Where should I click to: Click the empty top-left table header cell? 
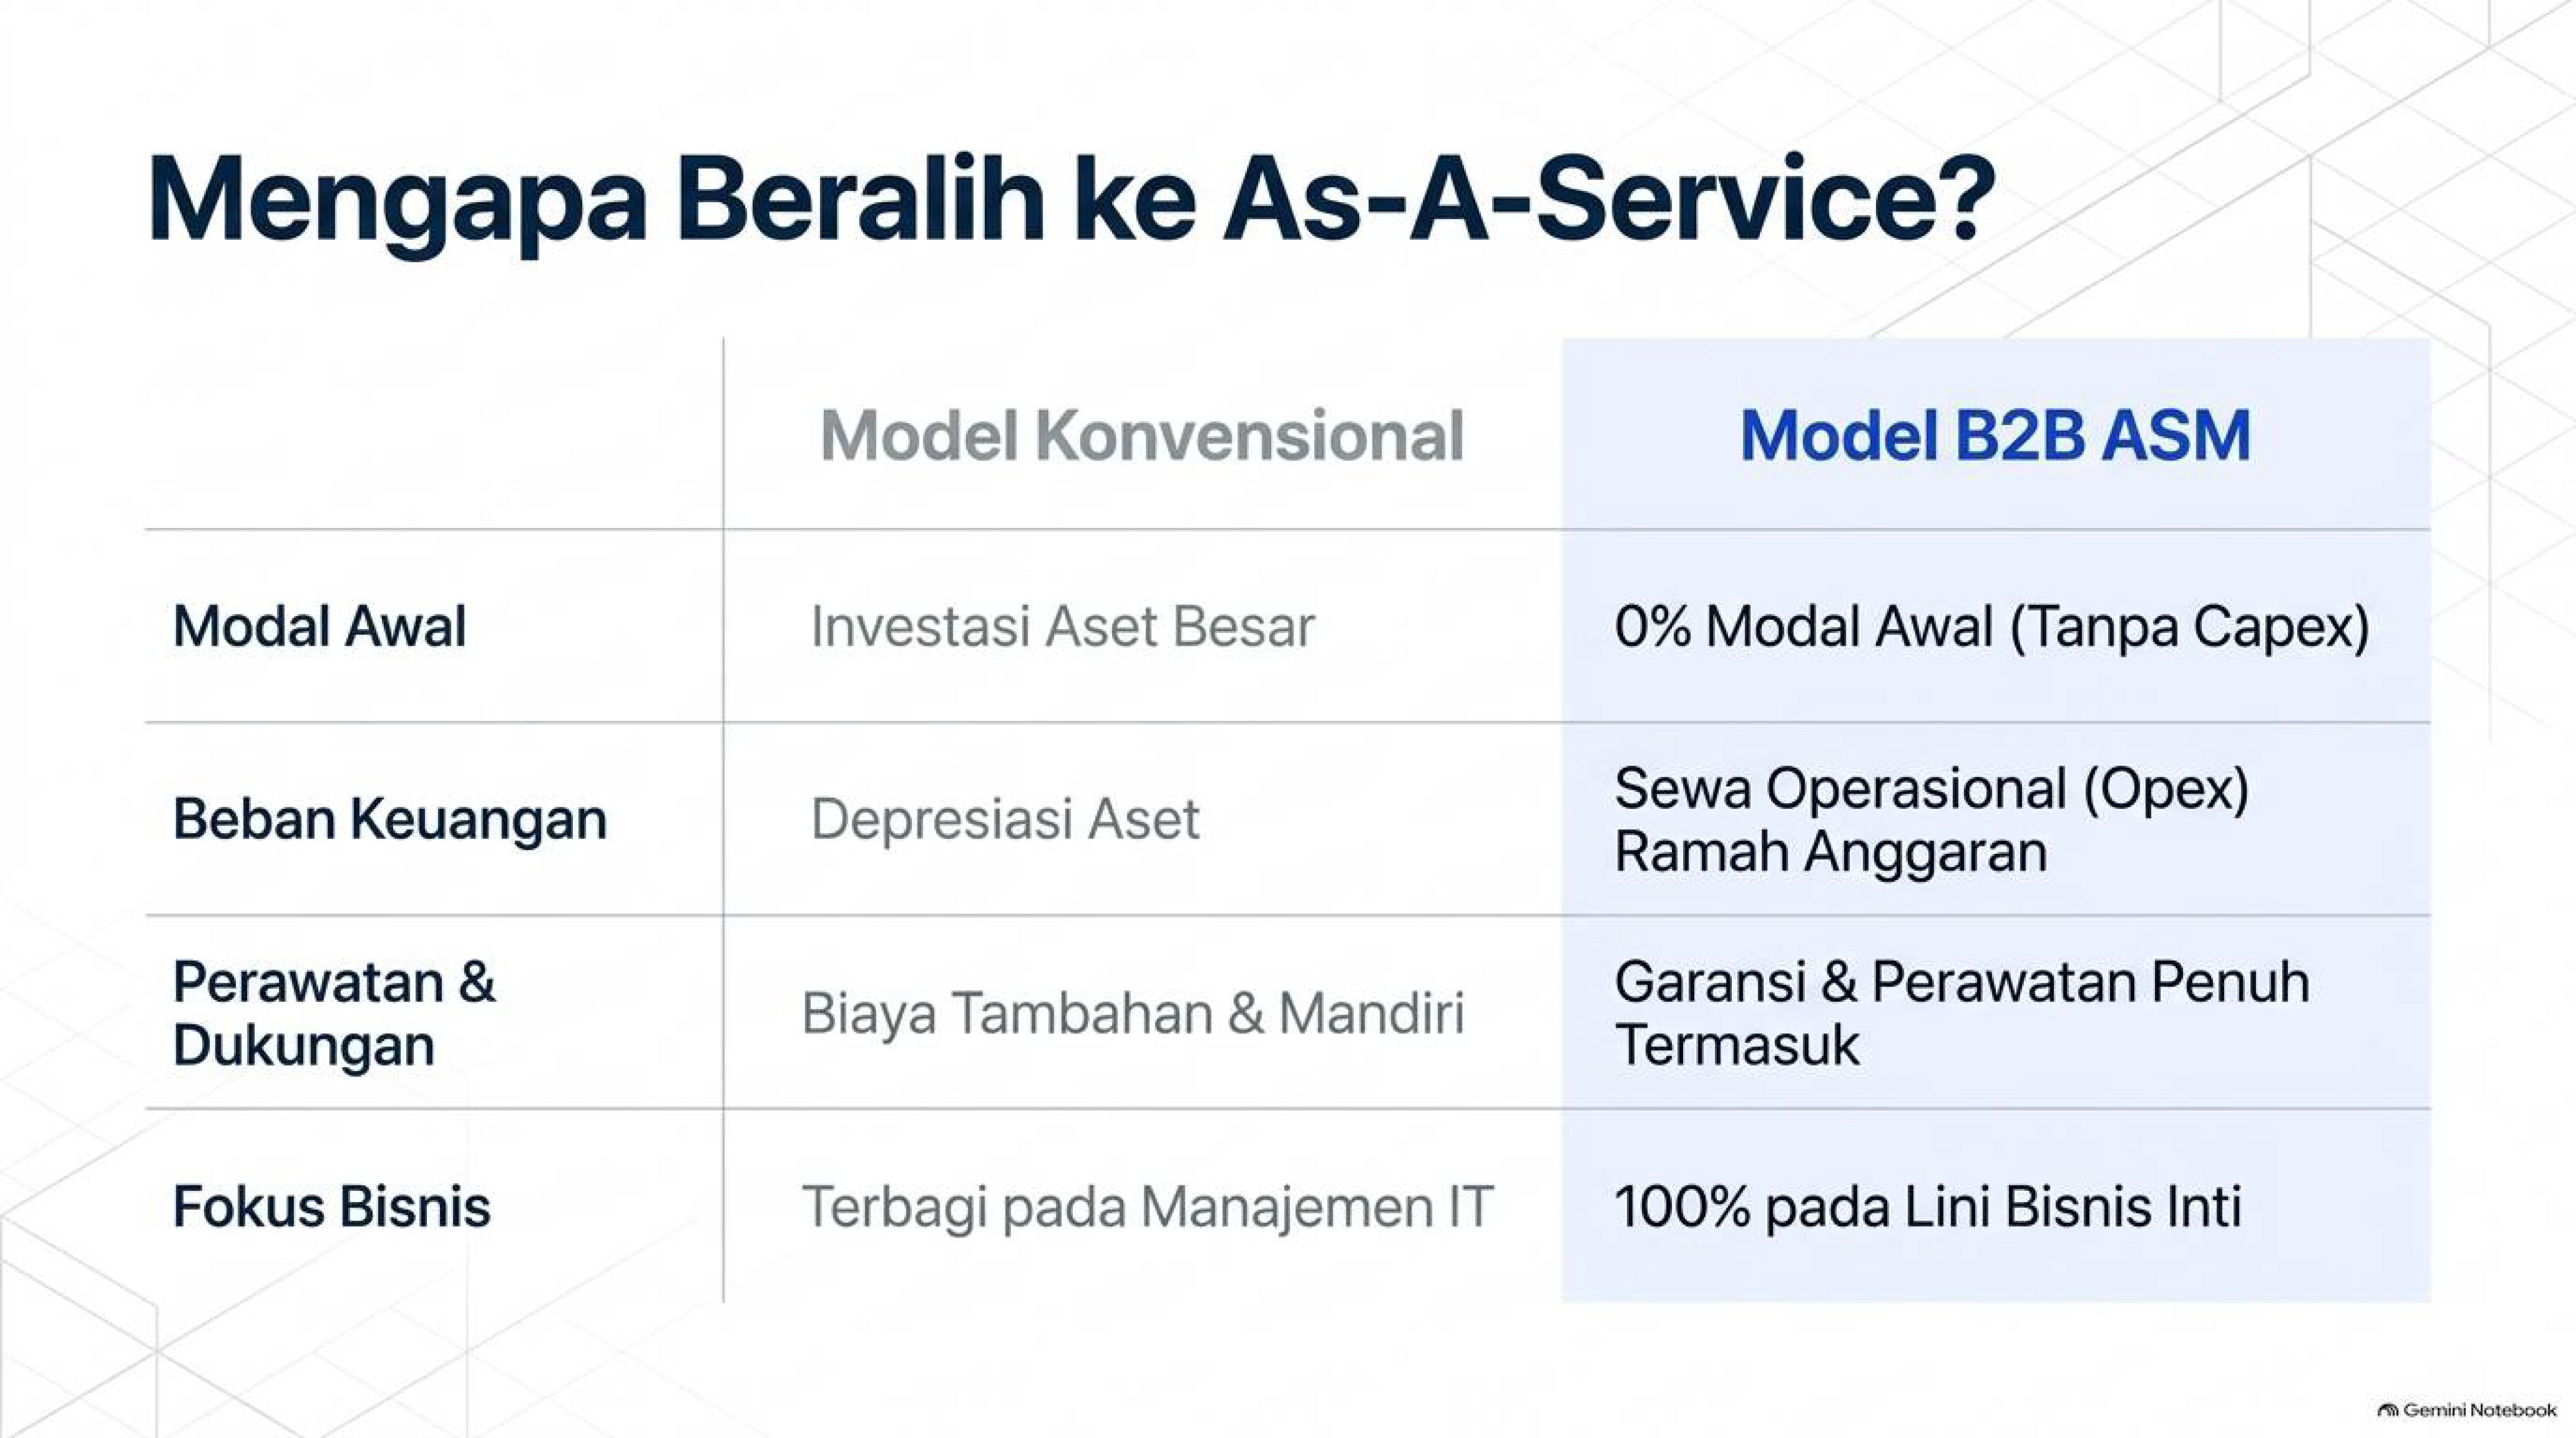(434, 434)
